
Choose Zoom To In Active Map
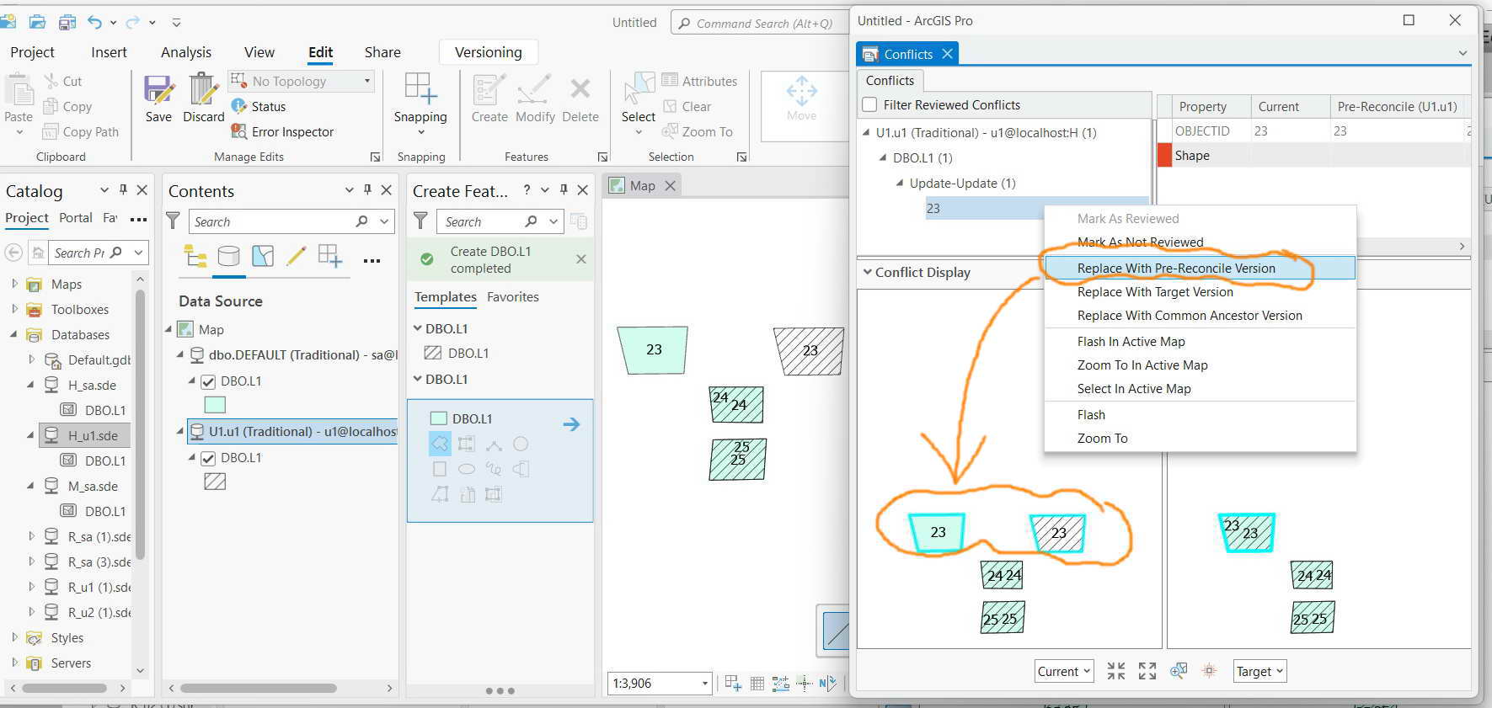point(1200,365)
